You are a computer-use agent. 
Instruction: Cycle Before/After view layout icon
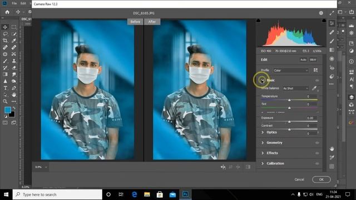pos(223,167)
